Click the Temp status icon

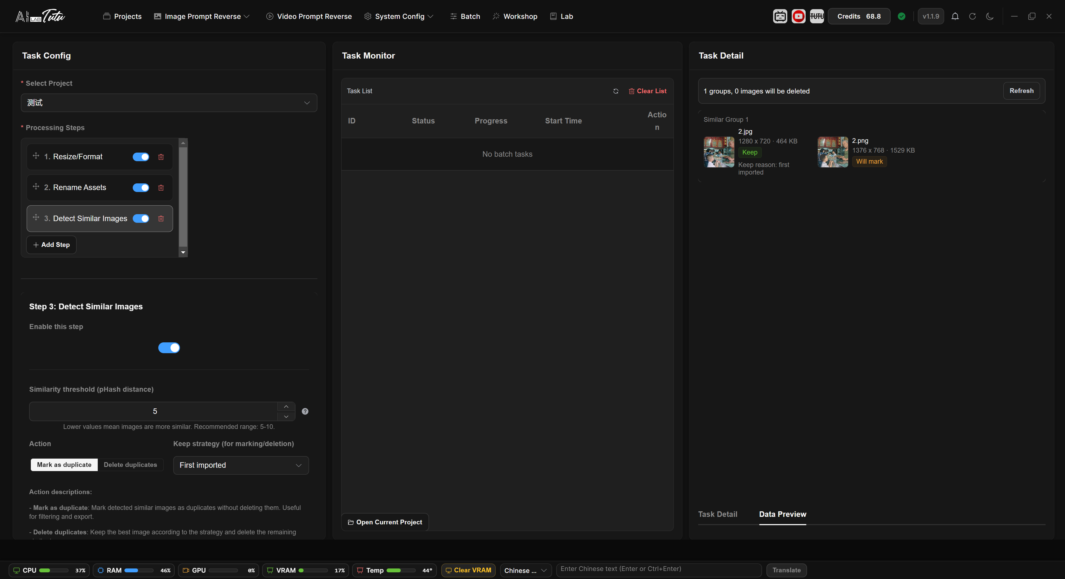360,570
